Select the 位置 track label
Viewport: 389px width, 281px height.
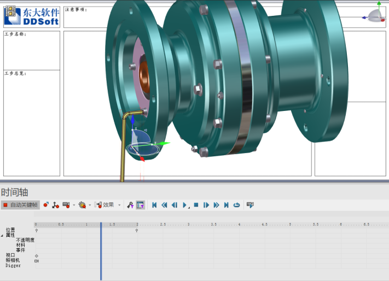[x=10, y=230]
